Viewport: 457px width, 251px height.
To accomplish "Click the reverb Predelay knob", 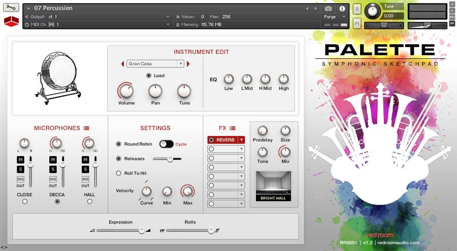I will 263,130.
